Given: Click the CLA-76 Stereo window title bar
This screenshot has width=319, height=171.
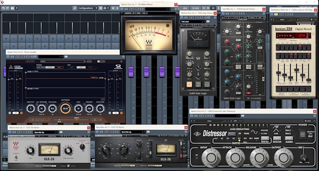Looking at the screenshot, I should tap(141, 127).
